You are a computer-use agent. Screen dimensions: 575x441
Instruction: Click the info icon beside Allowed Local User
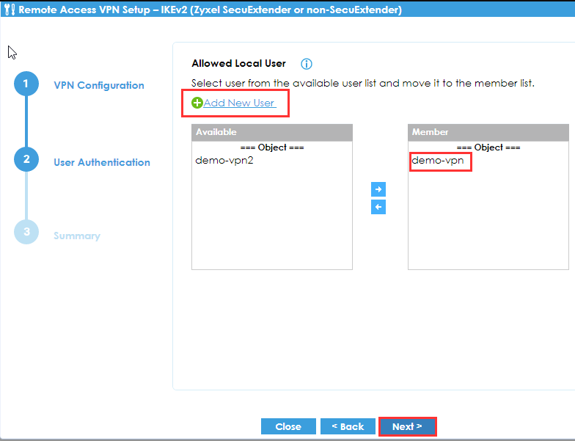coord(307,64)
